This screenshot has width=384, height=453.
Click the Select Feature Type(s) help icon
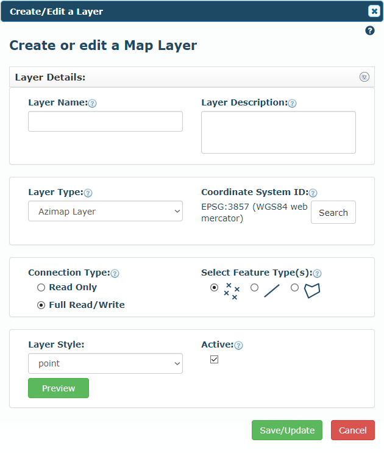pyautogui.click(x=318, y=274)
